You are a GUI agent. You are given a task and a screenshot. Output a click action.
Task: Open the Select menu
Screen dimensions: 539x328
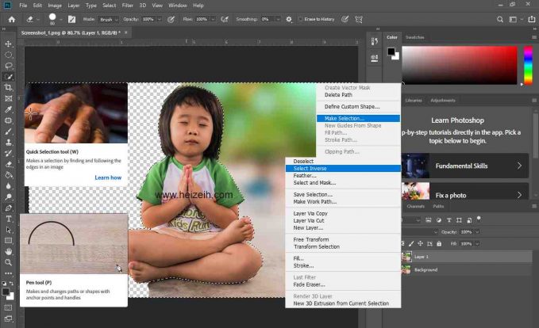(x=109, y=6)
